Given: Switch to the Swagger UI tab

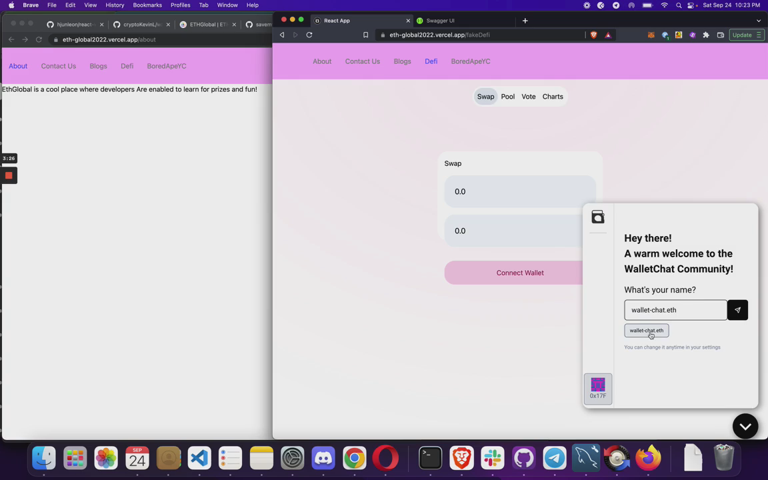Looking at the screenshot, I should tap(440, 21).
